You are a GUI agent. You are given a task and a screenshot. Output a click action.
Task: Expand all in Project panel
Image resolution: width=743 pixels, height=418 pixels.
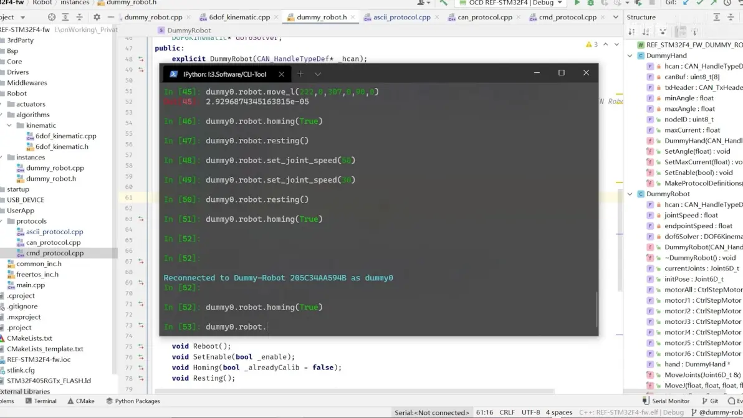click(65, 17)
